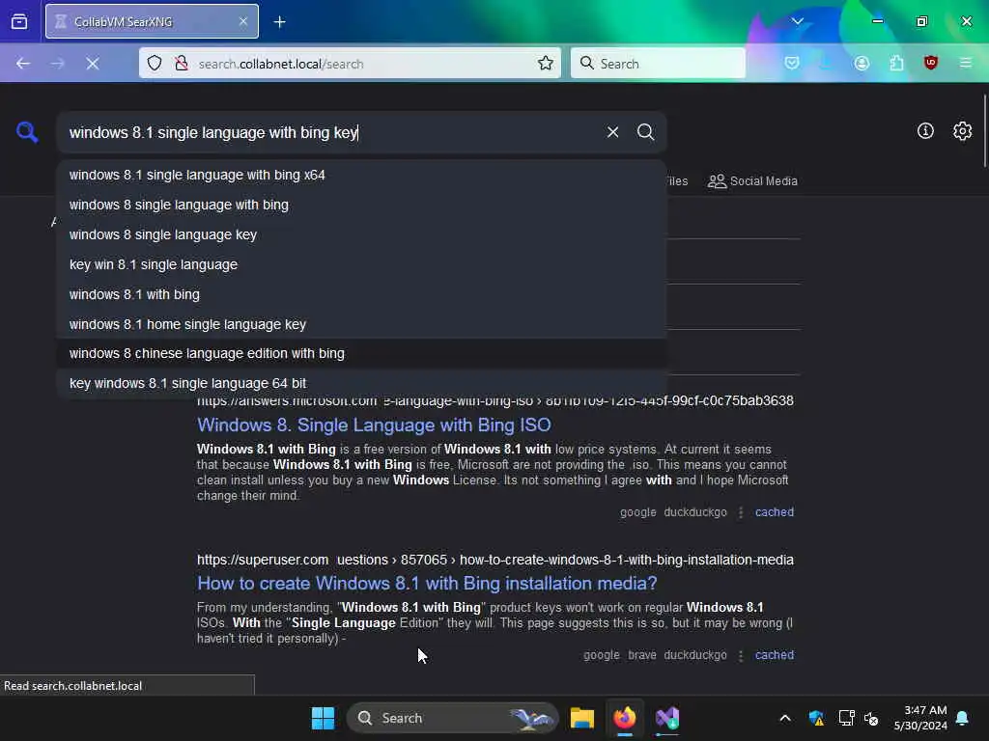Image resolution: width=989 pixels, height=741 pixels.
Task: Expand more options dots on superuser result
Action: [x=741, y=655]
